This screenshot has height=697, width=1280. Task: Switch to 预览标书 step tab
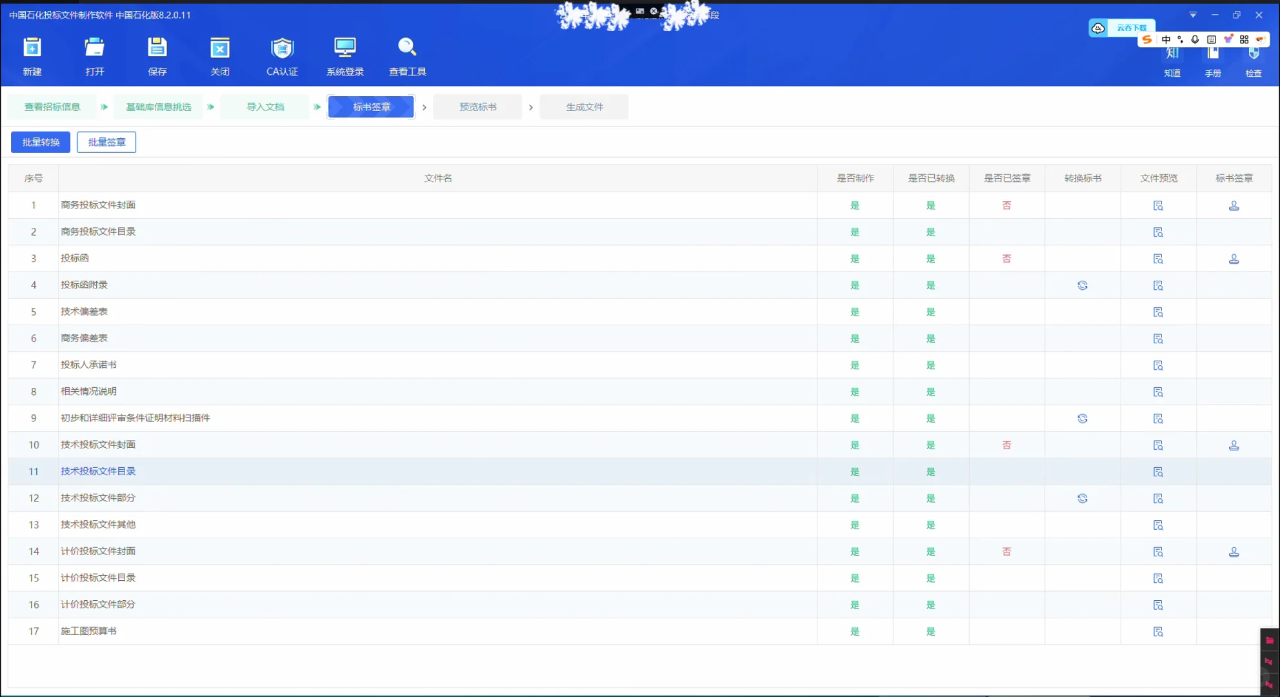coord(477,107)
